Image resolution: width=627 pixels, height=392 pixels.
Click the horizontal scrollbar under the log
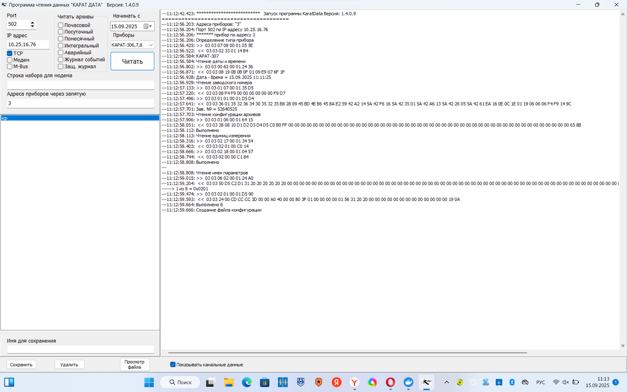tap(347, 353)
